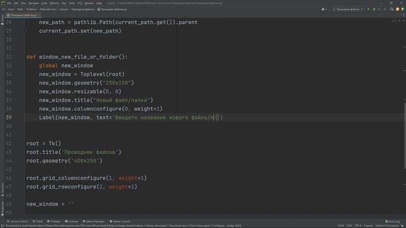
Task: Open the Structure tool window on left edge
Action: [3, 189]
